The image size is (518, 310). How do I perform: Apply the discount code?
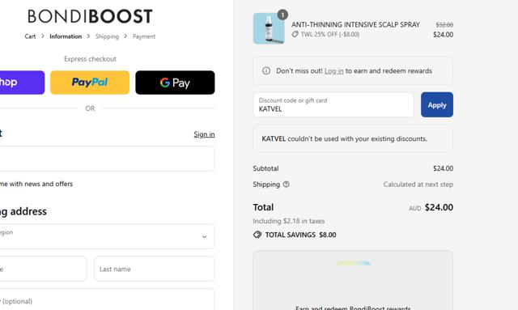437,104
